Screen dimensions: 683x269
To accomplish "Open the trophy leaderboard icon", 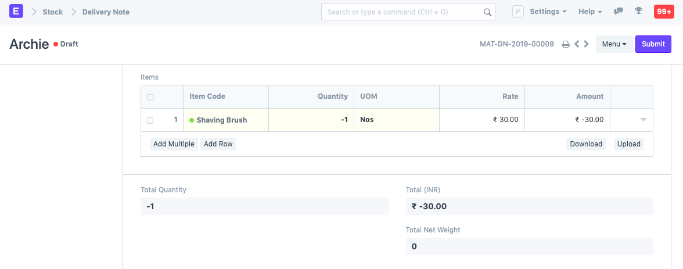I will coord(638,12).
